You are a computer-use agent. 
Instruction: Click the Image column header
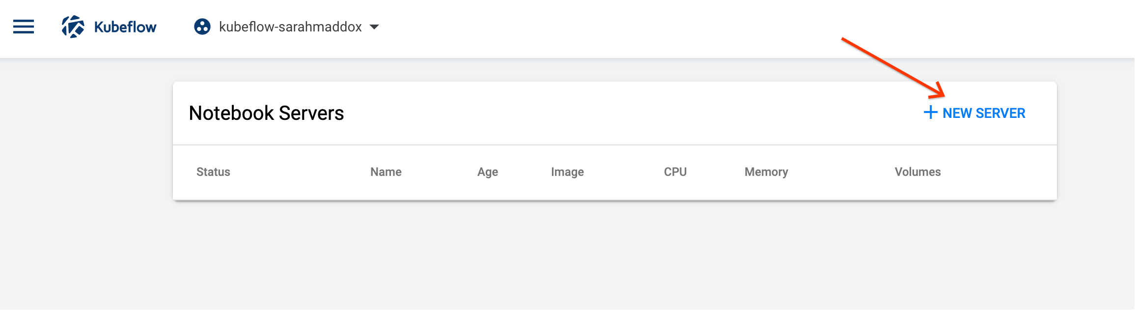[567, 171]
